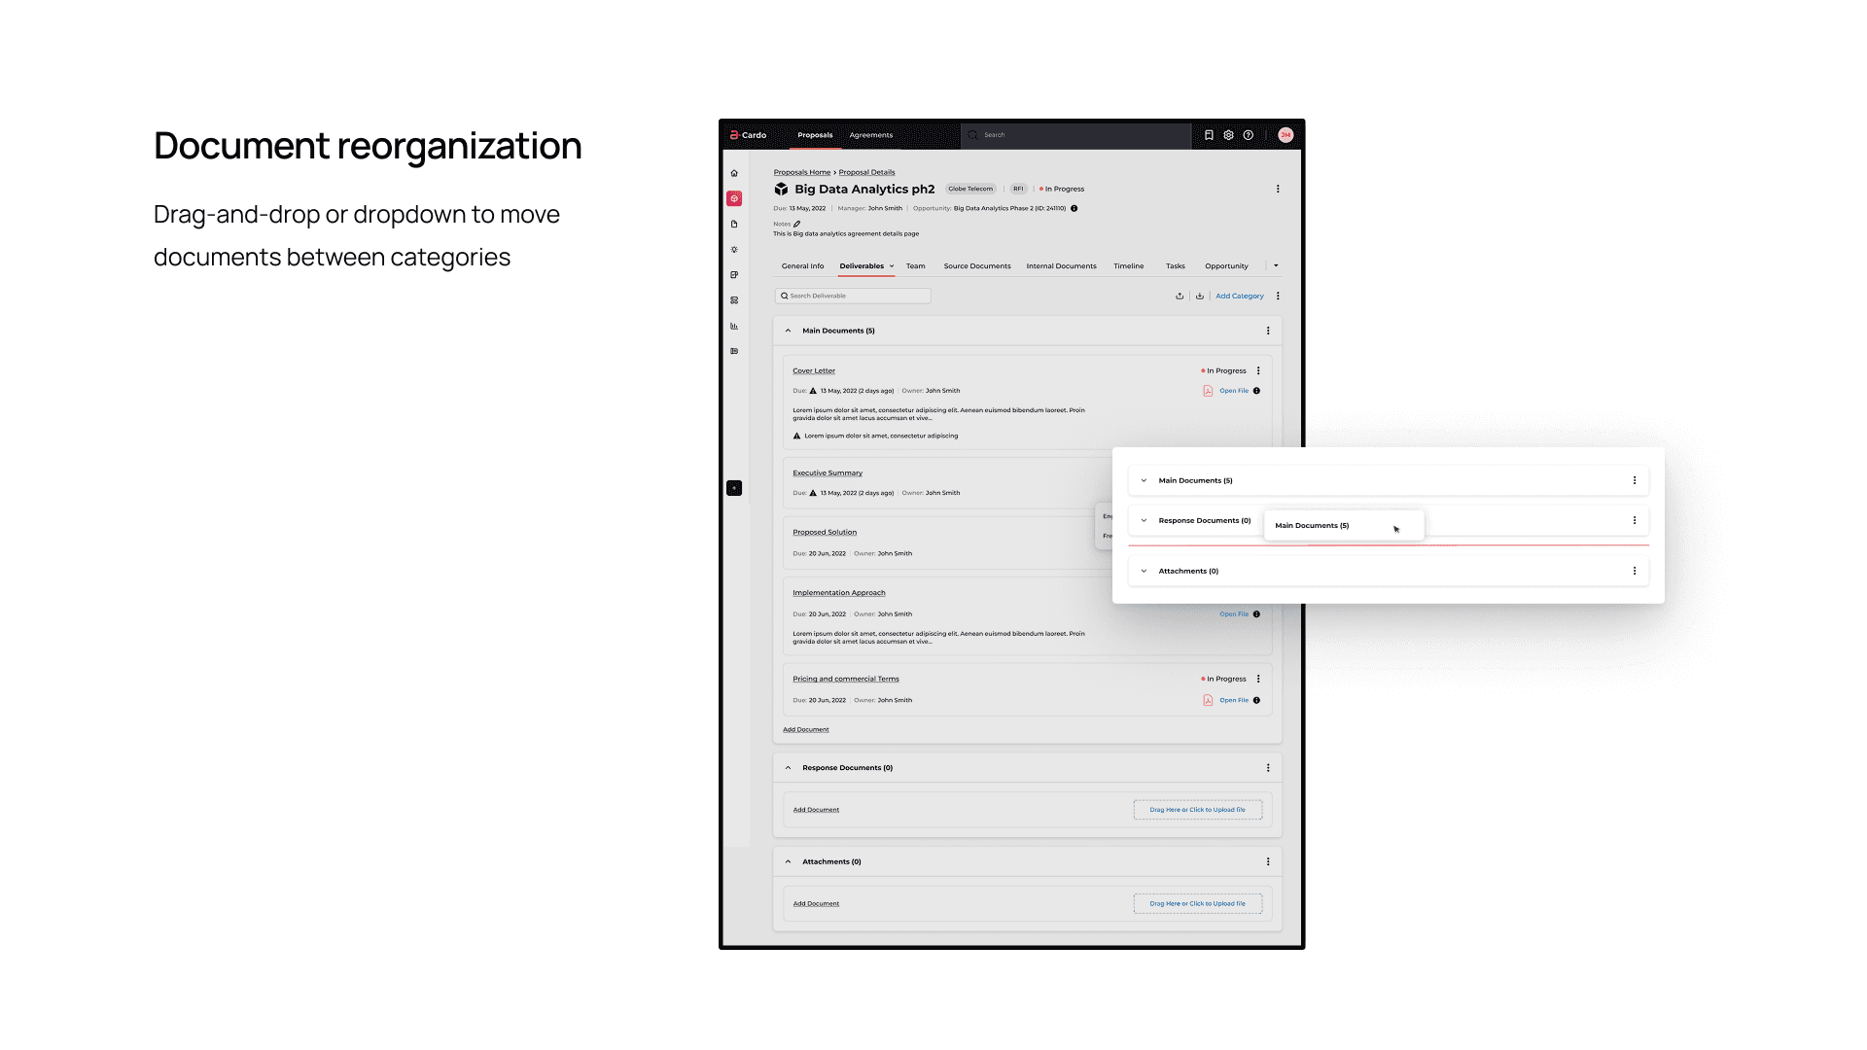The height and width of the screenshot is (1050, 1867).
Task: Click the Add Category link
Action: (x=1239, y=297)
